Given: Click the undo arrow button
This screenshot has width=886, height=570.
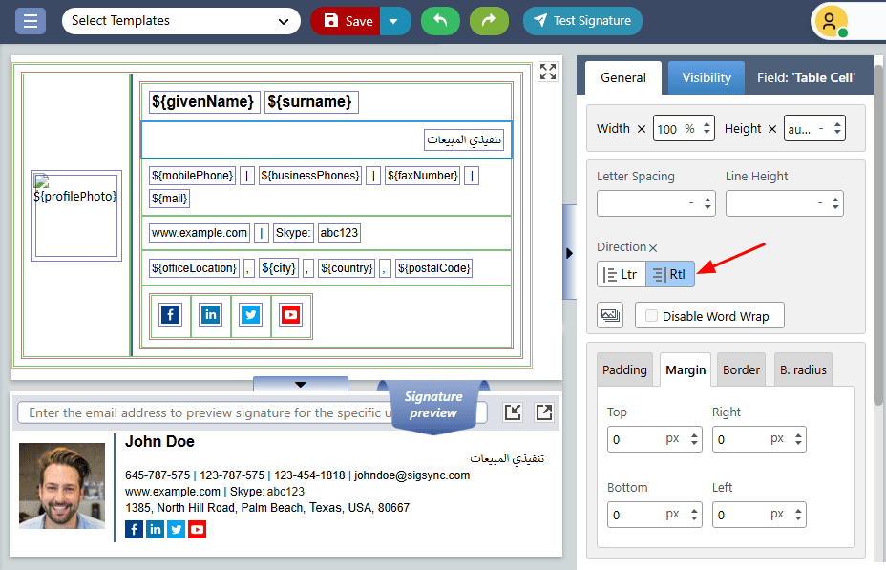Looking at the screenshot, I should pos(440,21).
